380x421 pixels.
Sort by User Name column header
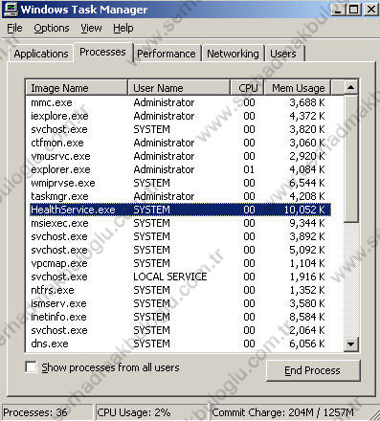pos(179,88)
